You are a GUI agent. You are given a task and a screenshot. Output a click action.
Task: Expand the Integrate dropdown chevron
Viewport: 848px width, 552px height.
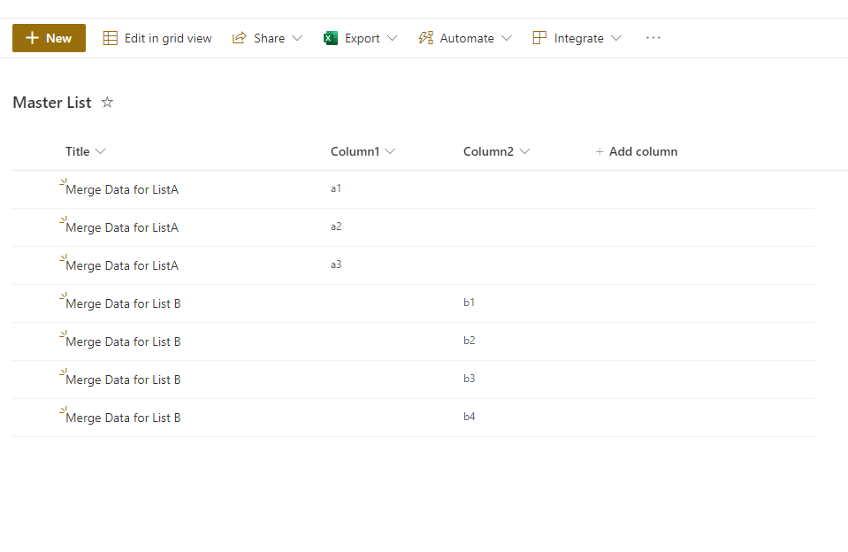[616, 38]
